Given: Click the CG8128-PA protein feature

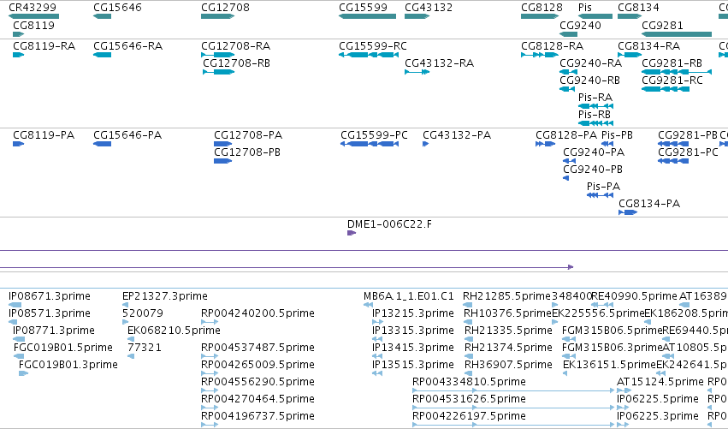Looking at the screenshot, I should coord(546,144).
